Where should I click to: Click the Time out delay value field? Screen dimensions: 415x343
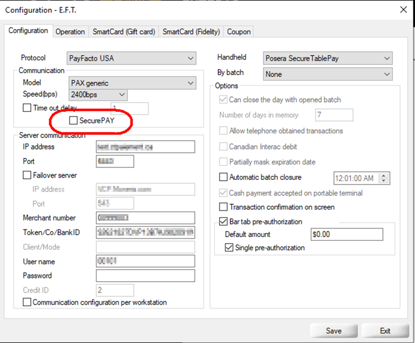coord(129,109)
